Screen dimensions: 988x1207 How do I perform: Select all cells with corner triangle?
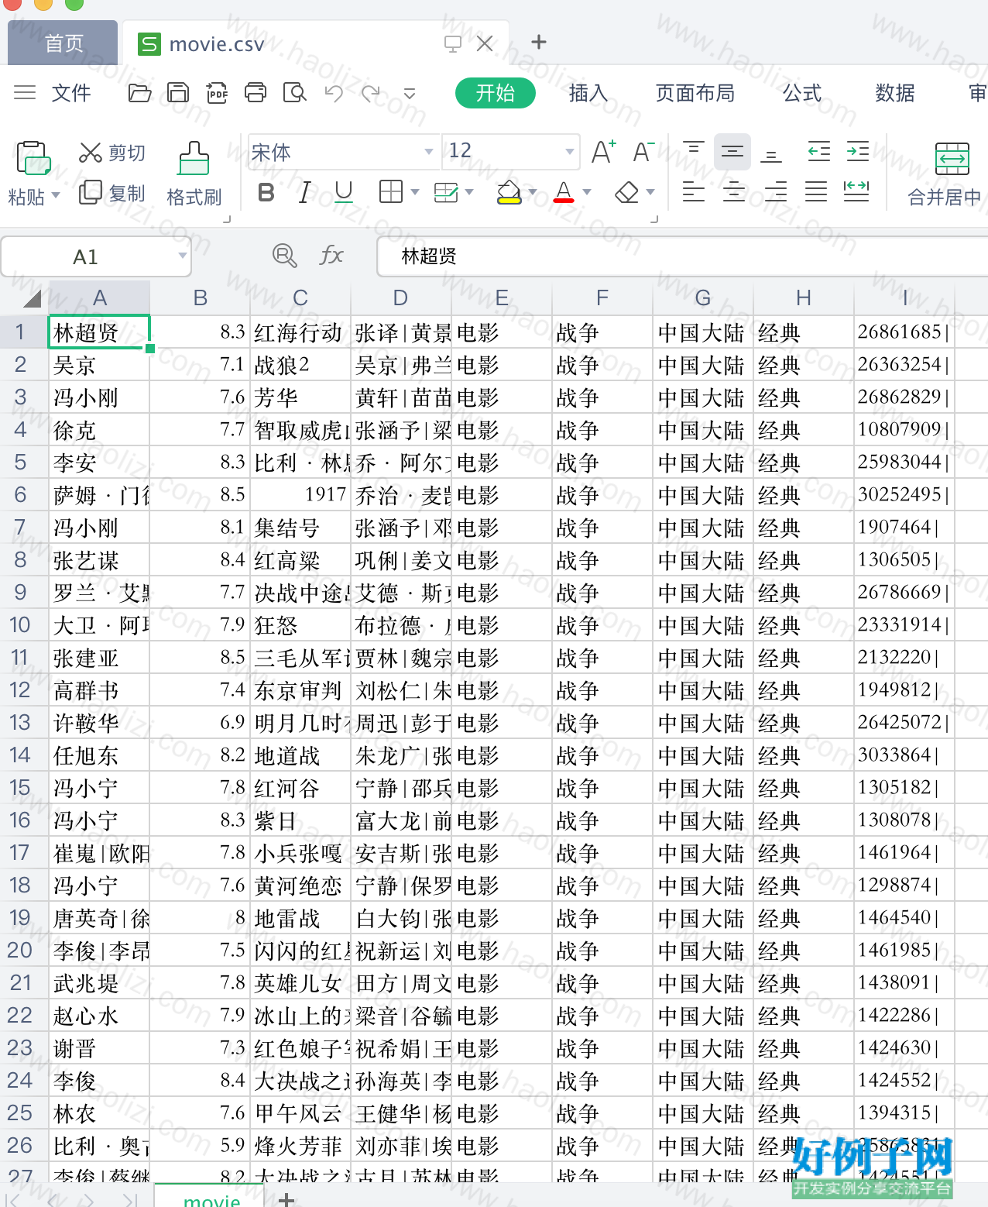click(31, 298)
